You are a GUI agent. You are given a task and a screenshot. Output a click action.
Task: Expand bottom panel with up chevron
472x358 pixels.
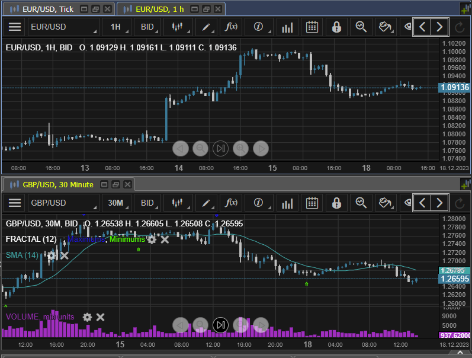point(460,352)
